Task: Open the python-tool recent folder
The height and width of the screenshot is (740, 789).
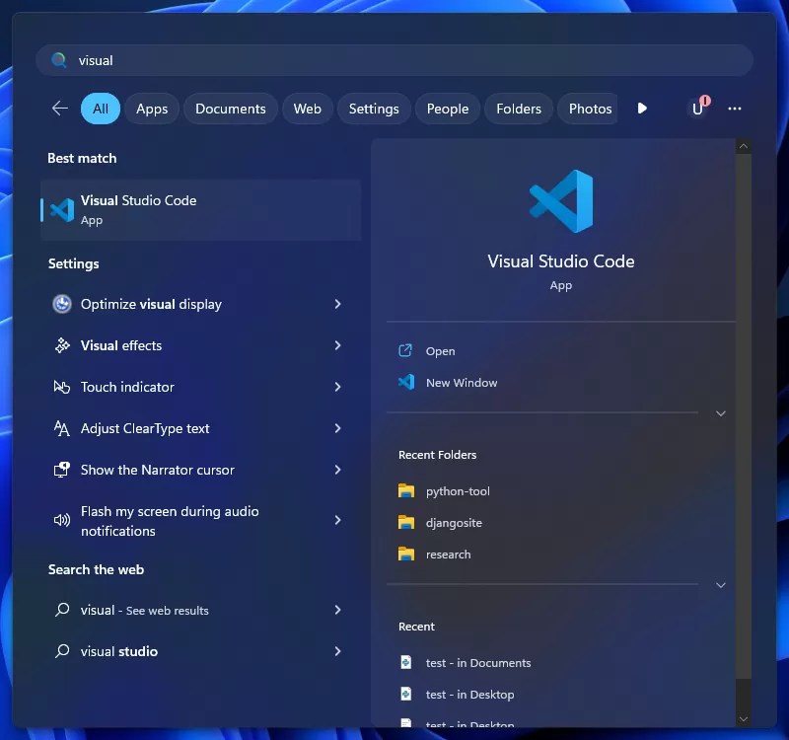Action: tap(457, 490)
